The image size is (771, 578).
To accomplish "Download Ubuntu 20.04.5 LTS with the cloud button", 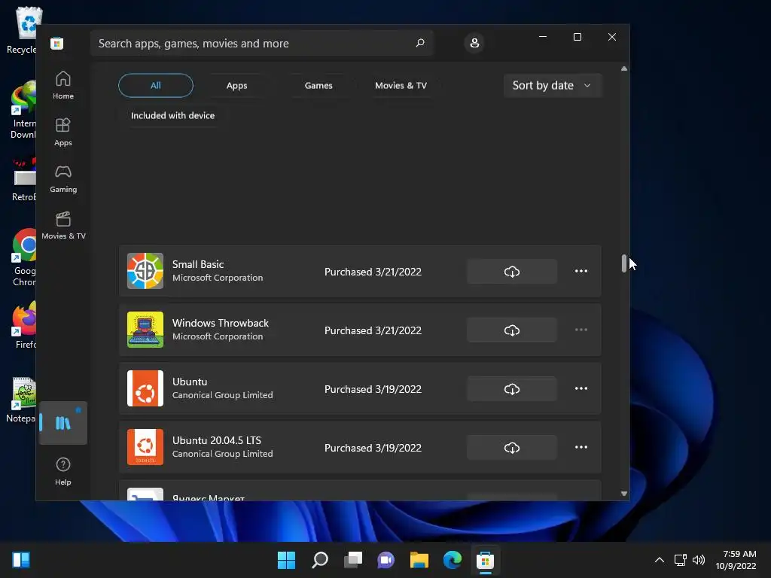I will (512, 447).
